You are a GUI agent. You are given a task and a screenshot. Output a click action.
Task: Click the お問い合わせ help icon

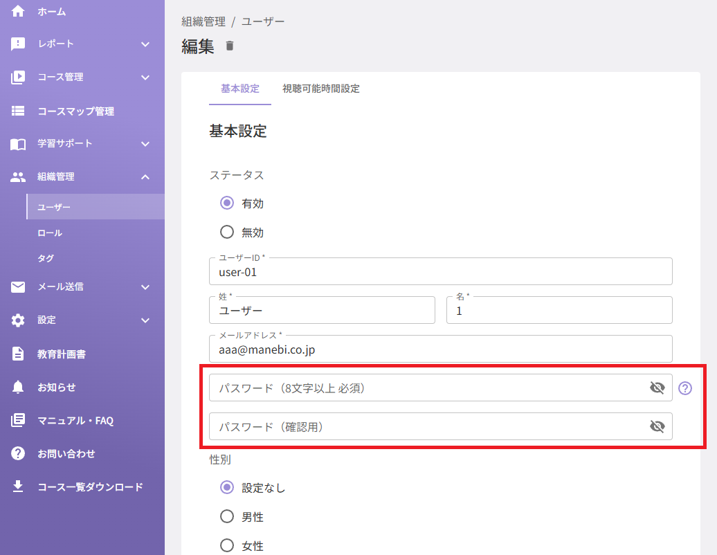[x=18, y=453]
